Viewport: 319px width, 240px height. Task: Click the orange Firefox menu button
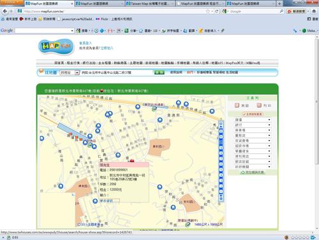[x=11, y=2]
